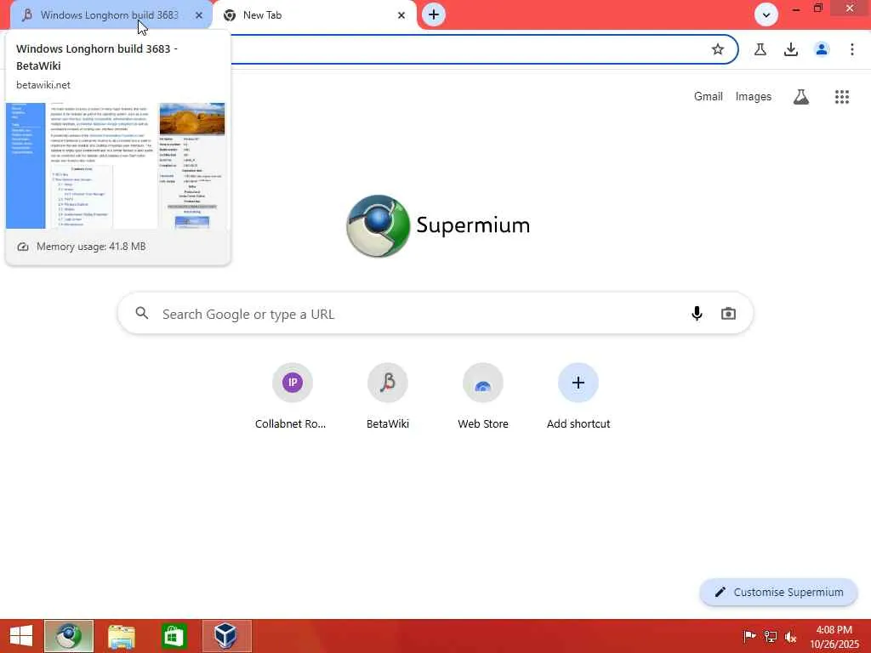Open VirtualBox from the taskbar
Viewport: 871px width, 653px height.
pos(226,636)
